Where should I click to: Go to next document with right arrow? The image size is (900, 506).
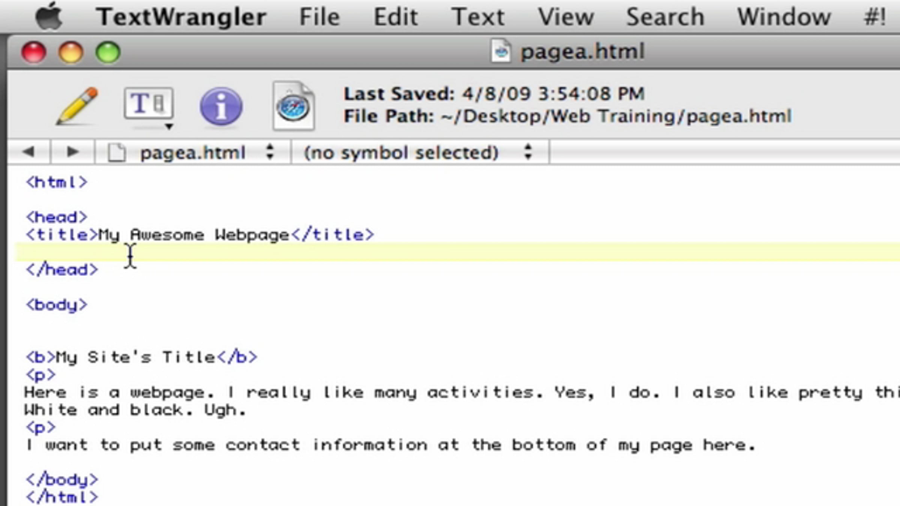tap(72, 152)
